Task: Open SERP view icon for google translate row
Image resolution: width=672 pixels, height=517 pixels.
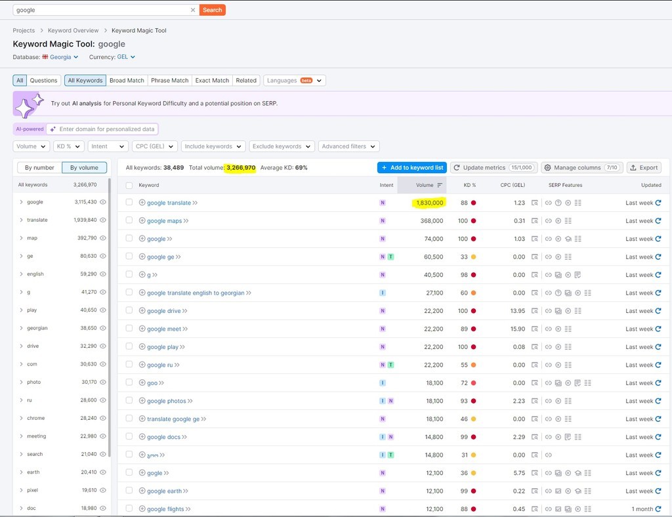Action: [534, 203]
